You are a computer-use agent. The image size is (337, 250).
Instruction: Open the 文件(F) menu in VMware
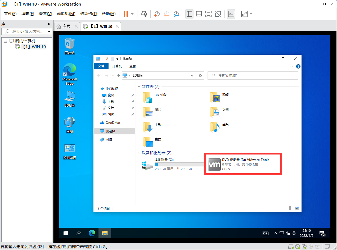pos(10,14)
